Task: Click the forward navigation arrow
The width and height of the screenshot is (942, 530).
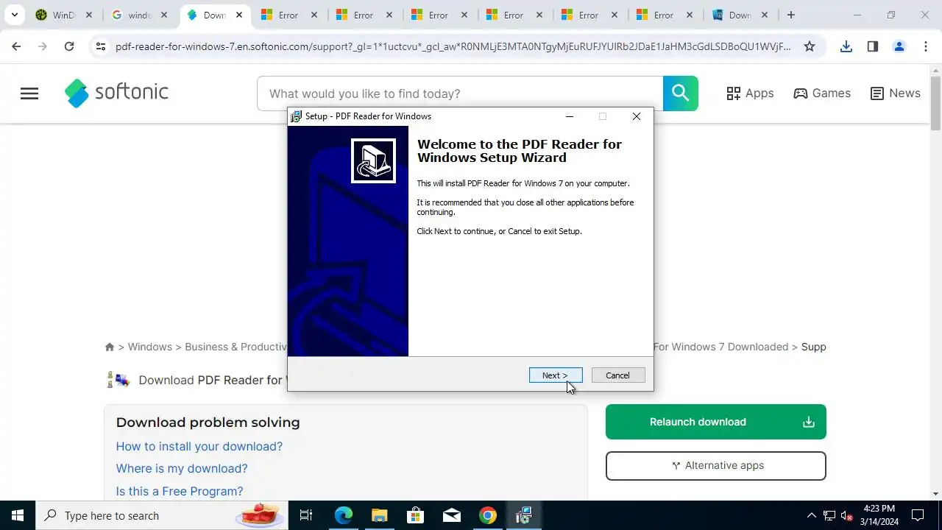Action: (43, 46)
